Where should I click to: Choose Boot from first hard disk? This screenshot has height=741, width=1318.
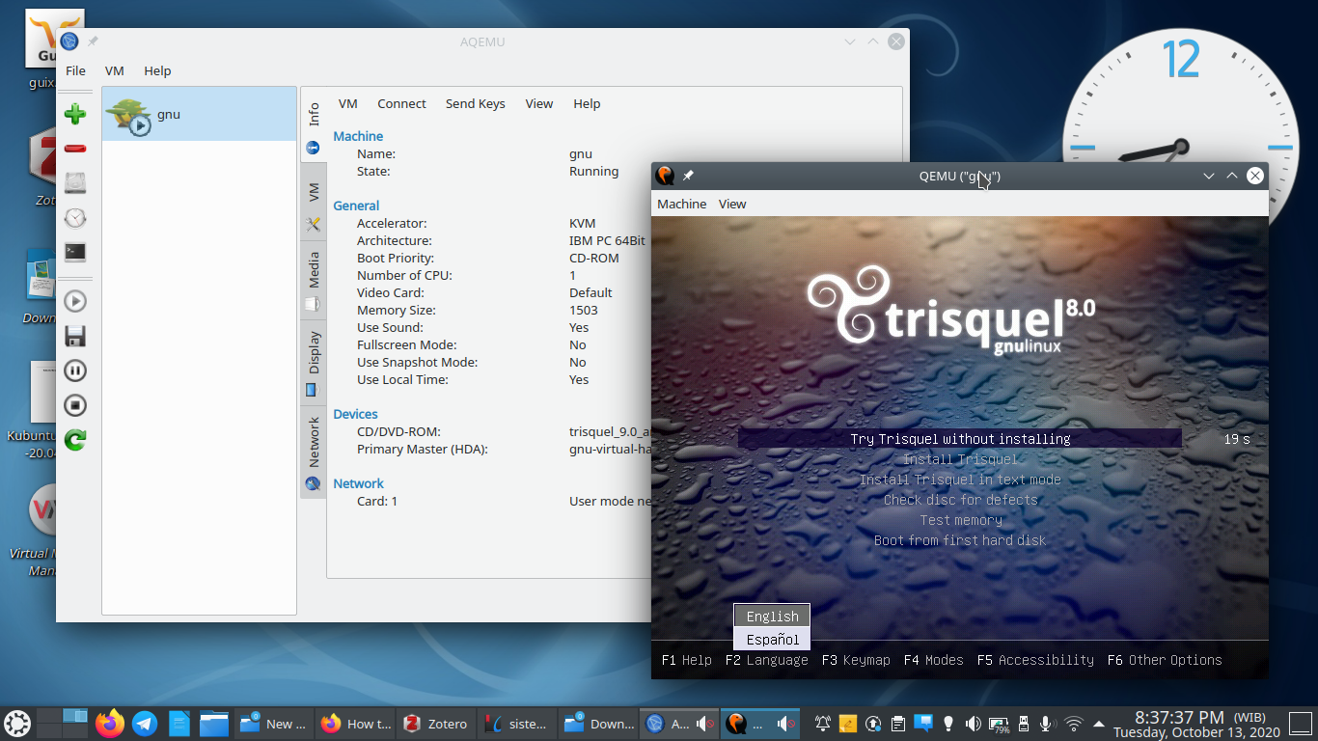click(x=960, y=540)
